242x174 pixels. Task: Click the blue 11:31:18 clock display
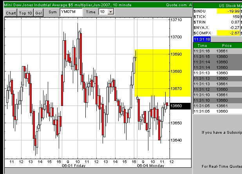pyautogui.click(x=202, y=39)
